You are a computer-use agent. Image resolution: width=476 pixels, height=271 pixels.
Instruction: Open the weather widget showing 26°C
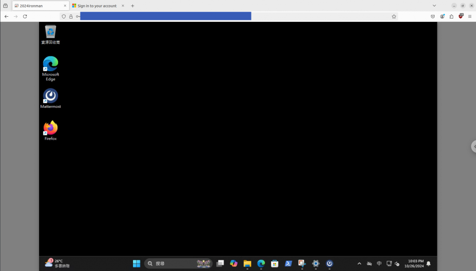pos(57,264)
